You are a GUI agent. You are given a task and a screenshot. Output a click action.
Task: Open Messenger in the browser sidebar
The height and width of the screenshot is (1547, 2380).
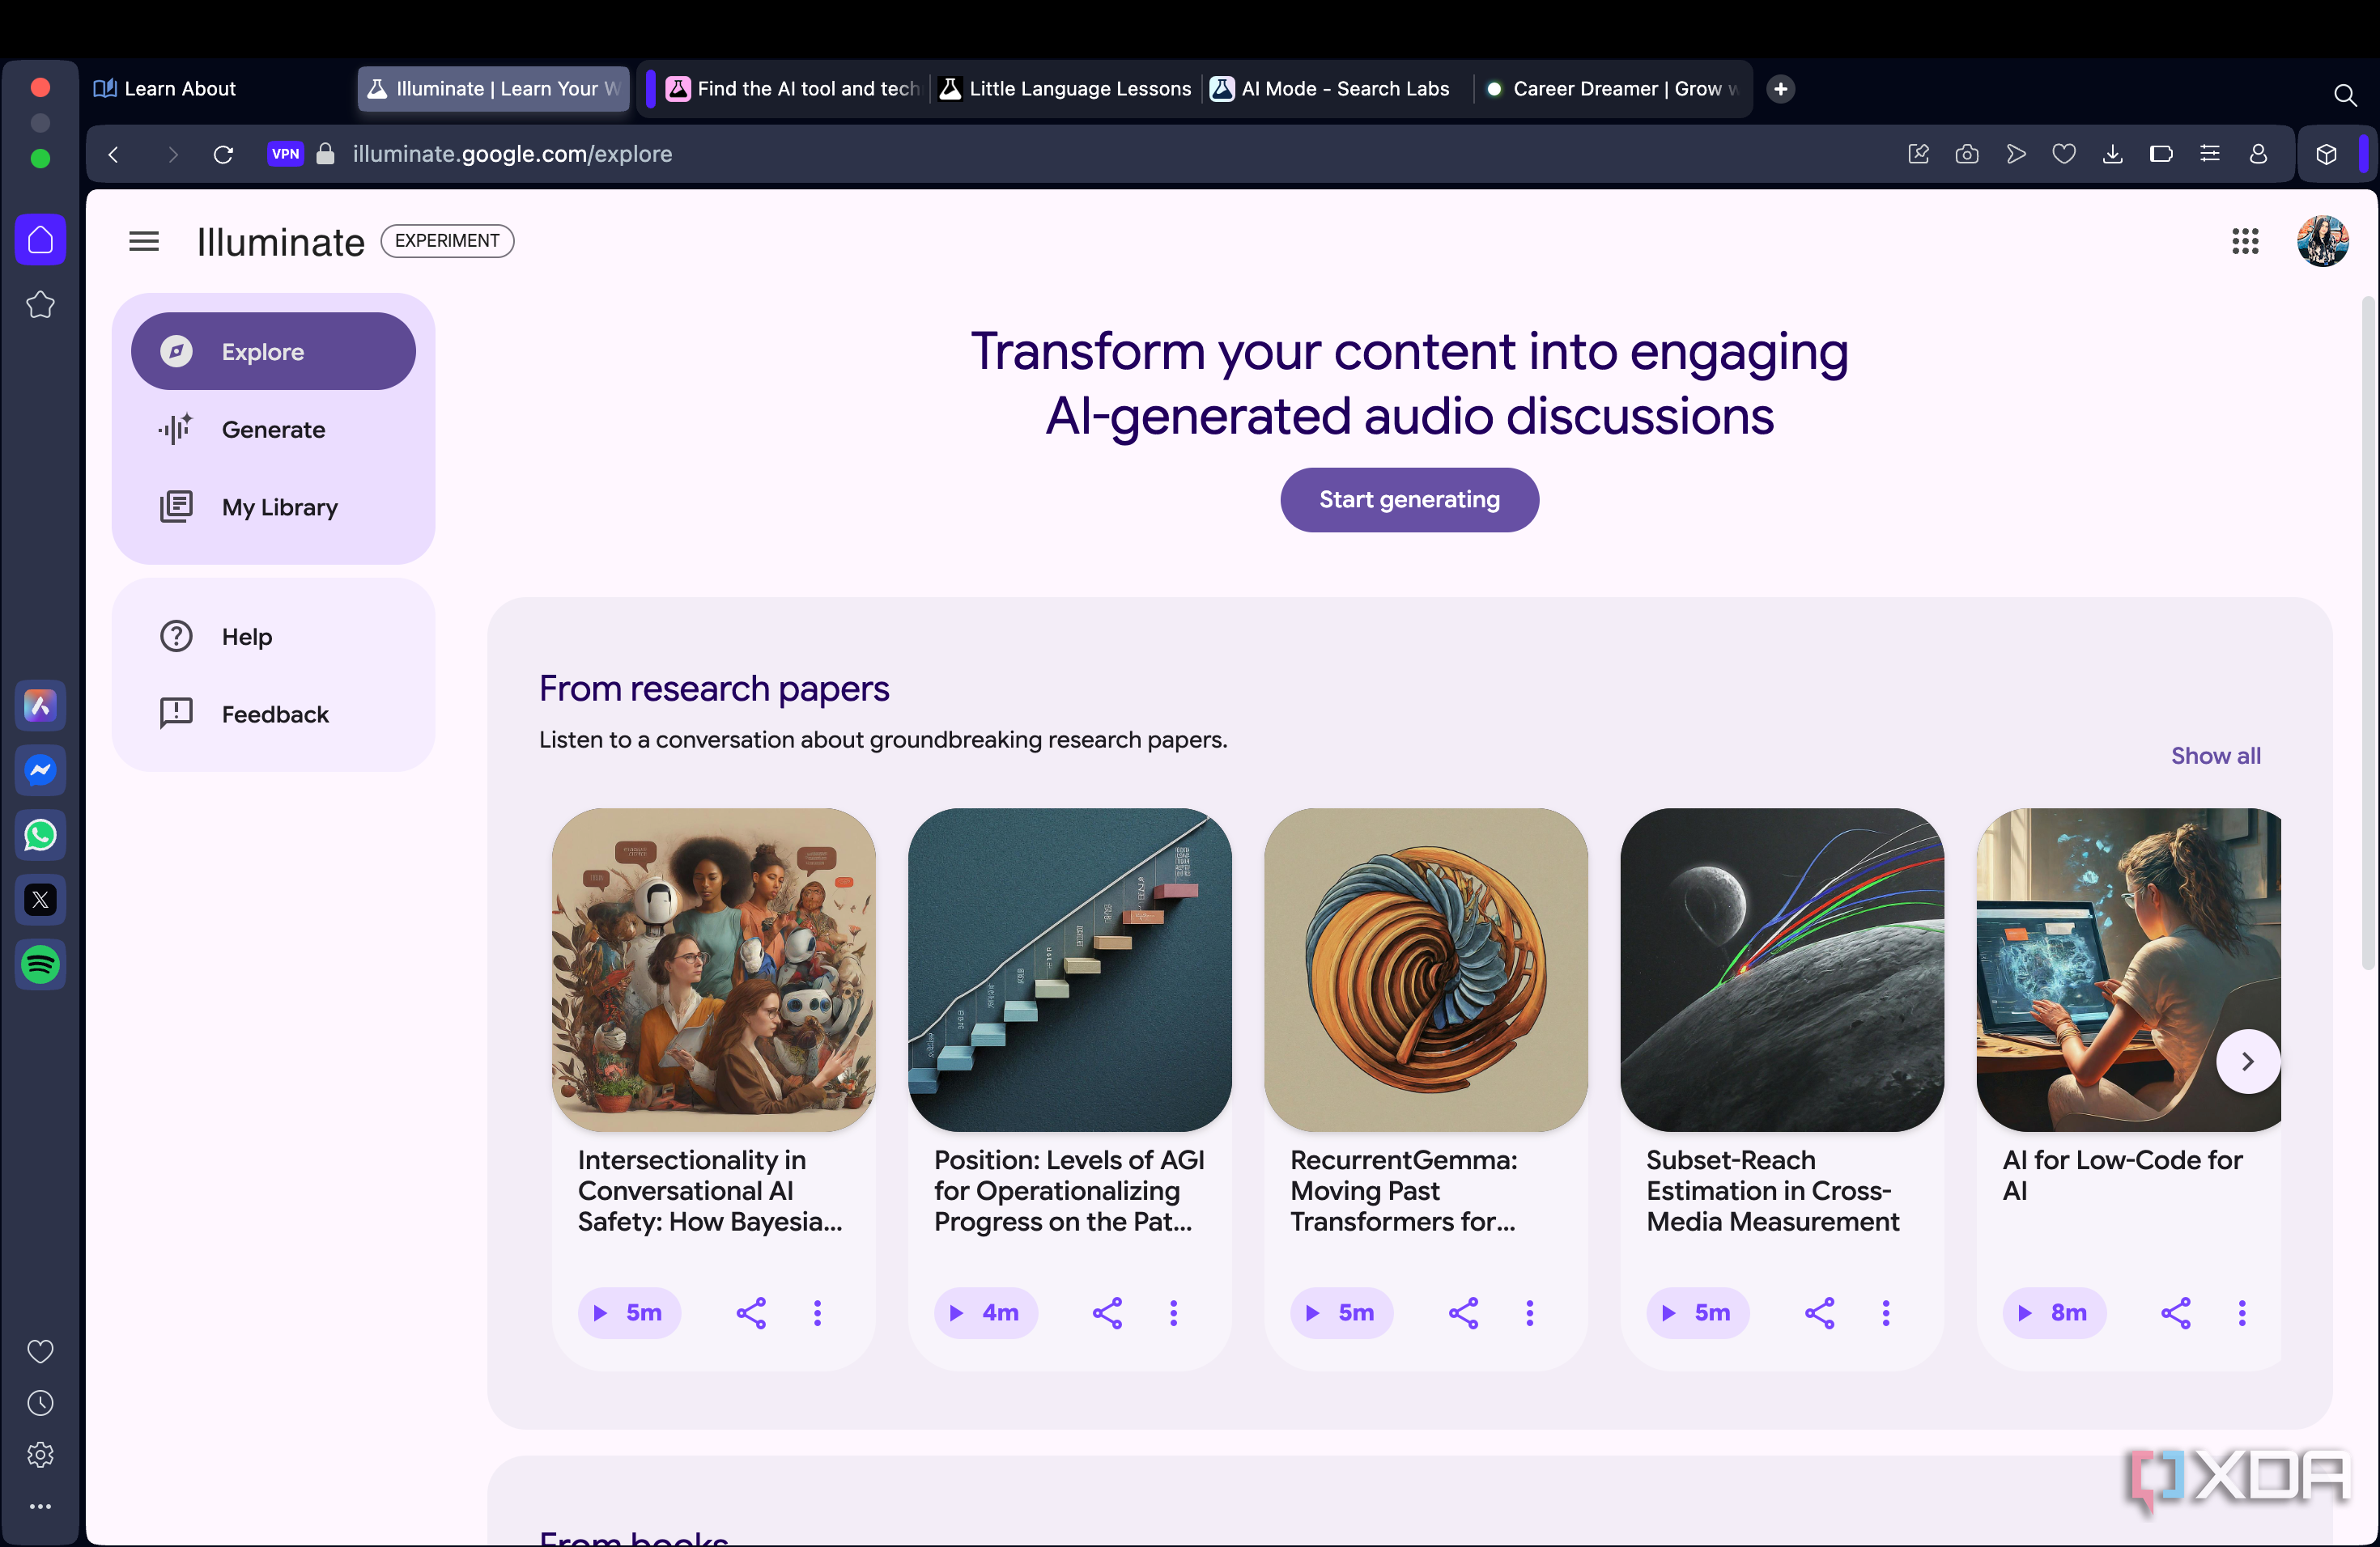coord(40,769)
